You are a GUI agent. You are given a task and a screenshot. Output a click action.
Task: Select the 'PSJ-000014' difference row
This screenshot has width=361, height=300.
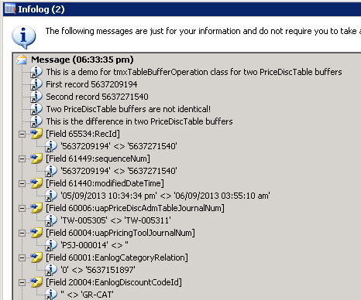tap(95, 245)
